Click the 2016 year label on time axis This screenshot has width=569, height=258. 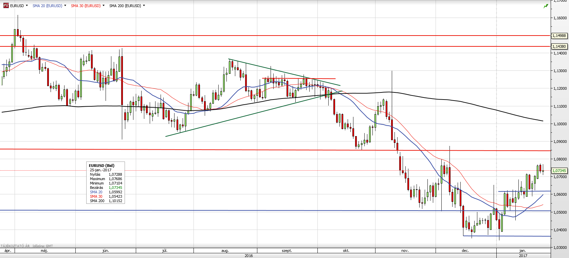tap(249, 256)
